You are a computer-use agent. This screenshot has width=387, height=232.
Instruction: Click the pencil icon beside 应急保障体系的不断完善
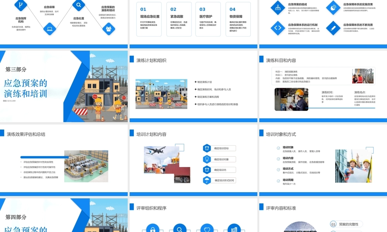tap(333, 28)
